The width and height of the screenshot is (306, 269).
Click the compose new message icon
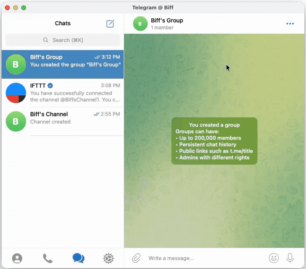pos(110,24)
